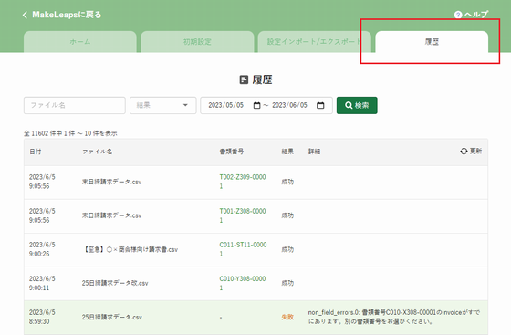Viewport: 511px width, 335px height.
Task: Click the date 2023/6/5 9:00:26
Action: [x=42, y=249]
